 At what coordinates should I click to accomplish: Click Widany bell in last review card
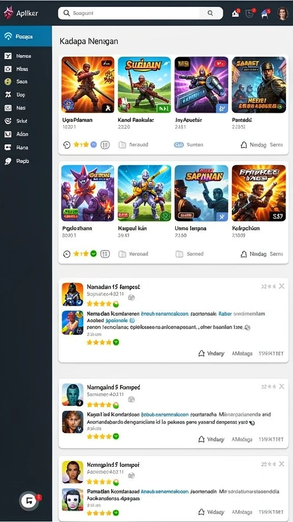(211, 512)
